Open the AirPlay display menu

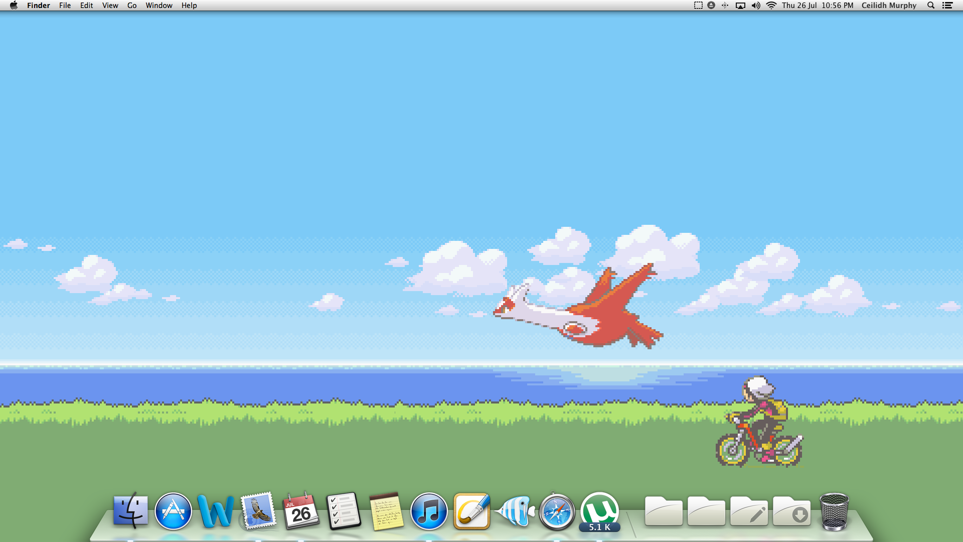pos(740,6)
